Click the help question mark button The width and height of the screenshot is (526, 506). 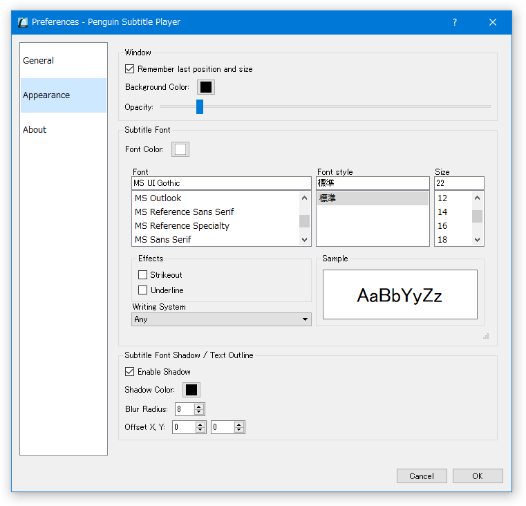455,22
